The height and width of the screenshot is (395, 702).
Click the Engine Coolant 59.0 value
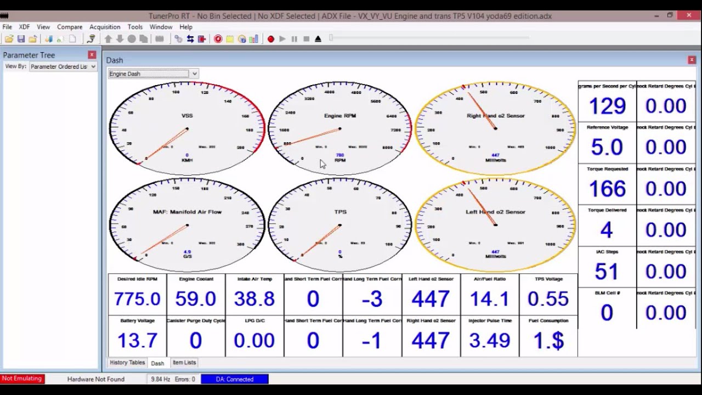click(196, 299)
